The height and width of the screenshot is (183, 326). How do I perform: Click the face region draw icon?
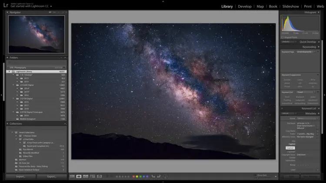165,176
